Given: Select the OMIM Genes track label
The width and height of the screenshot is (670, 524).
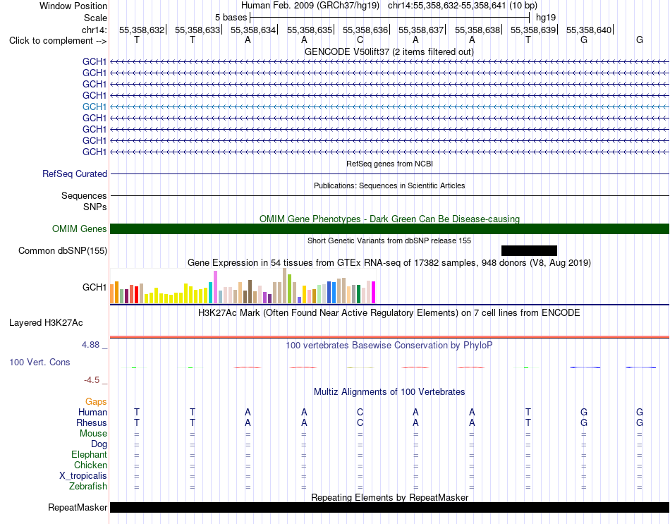Looking at the screenshot, I should tap(80, 229).
